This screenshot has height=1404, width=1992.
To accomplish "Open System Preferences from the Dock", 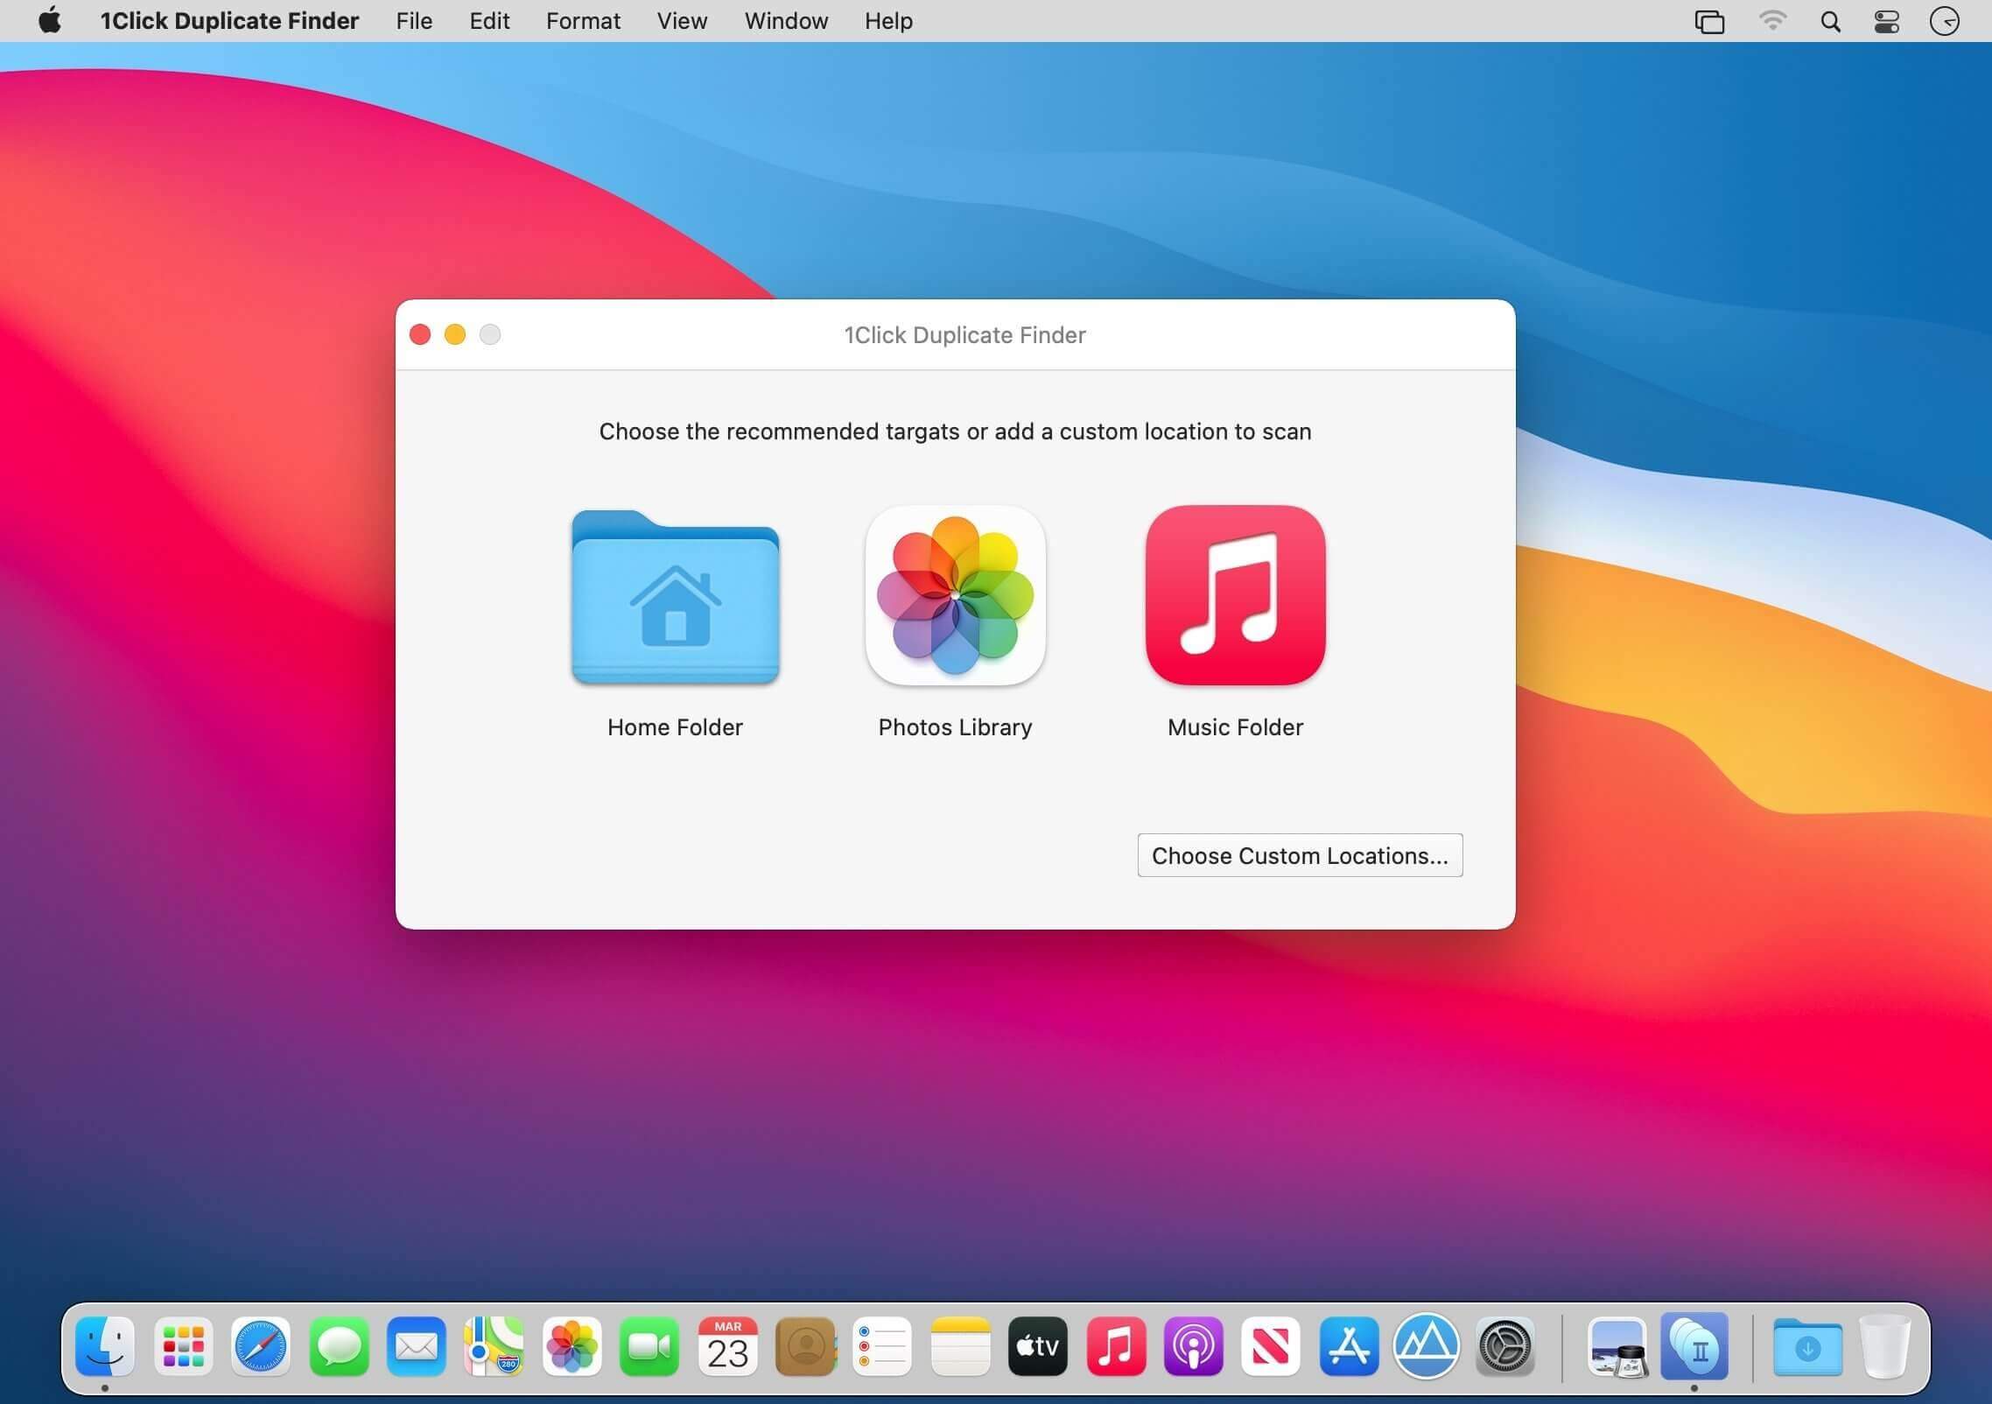I will pos(1505,1345).
